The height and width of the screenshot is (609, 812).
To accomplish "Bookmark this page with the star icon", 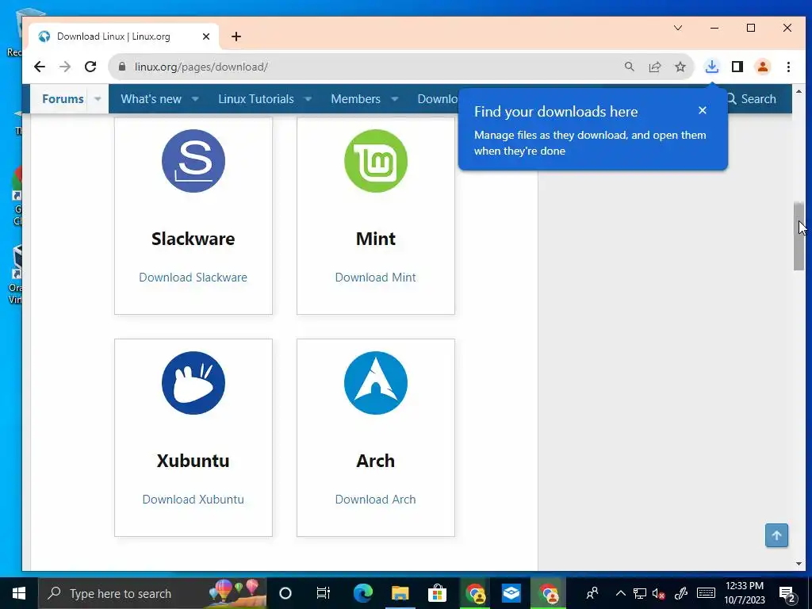I will pos(680,67).
